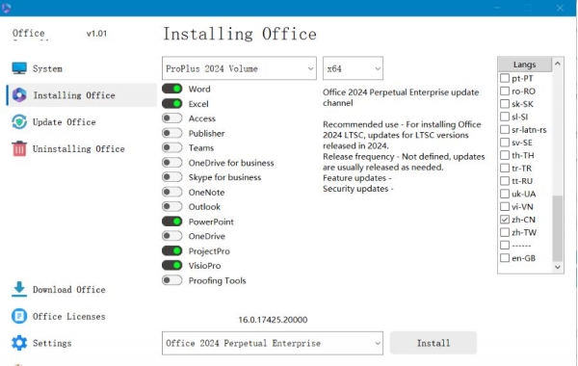This screenshot has height=366, width=578.
Task: Enable the Teams toggle
Action: [x=172, y=147]
